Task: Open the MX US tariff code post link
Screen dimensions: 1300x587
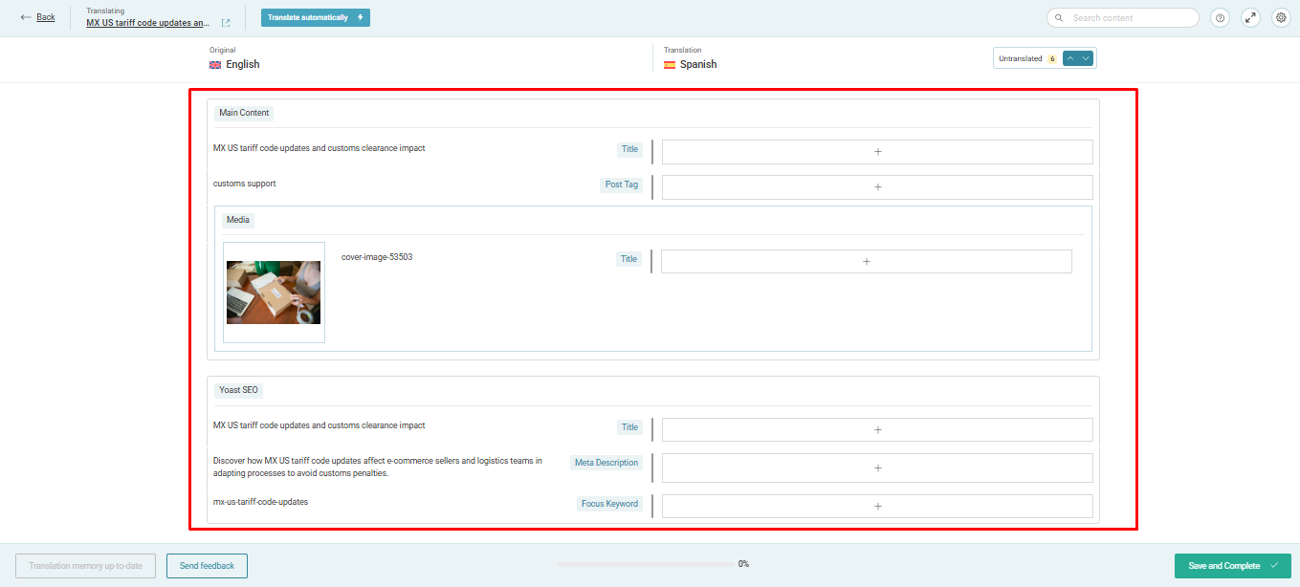Action: (x=148, y=23)
